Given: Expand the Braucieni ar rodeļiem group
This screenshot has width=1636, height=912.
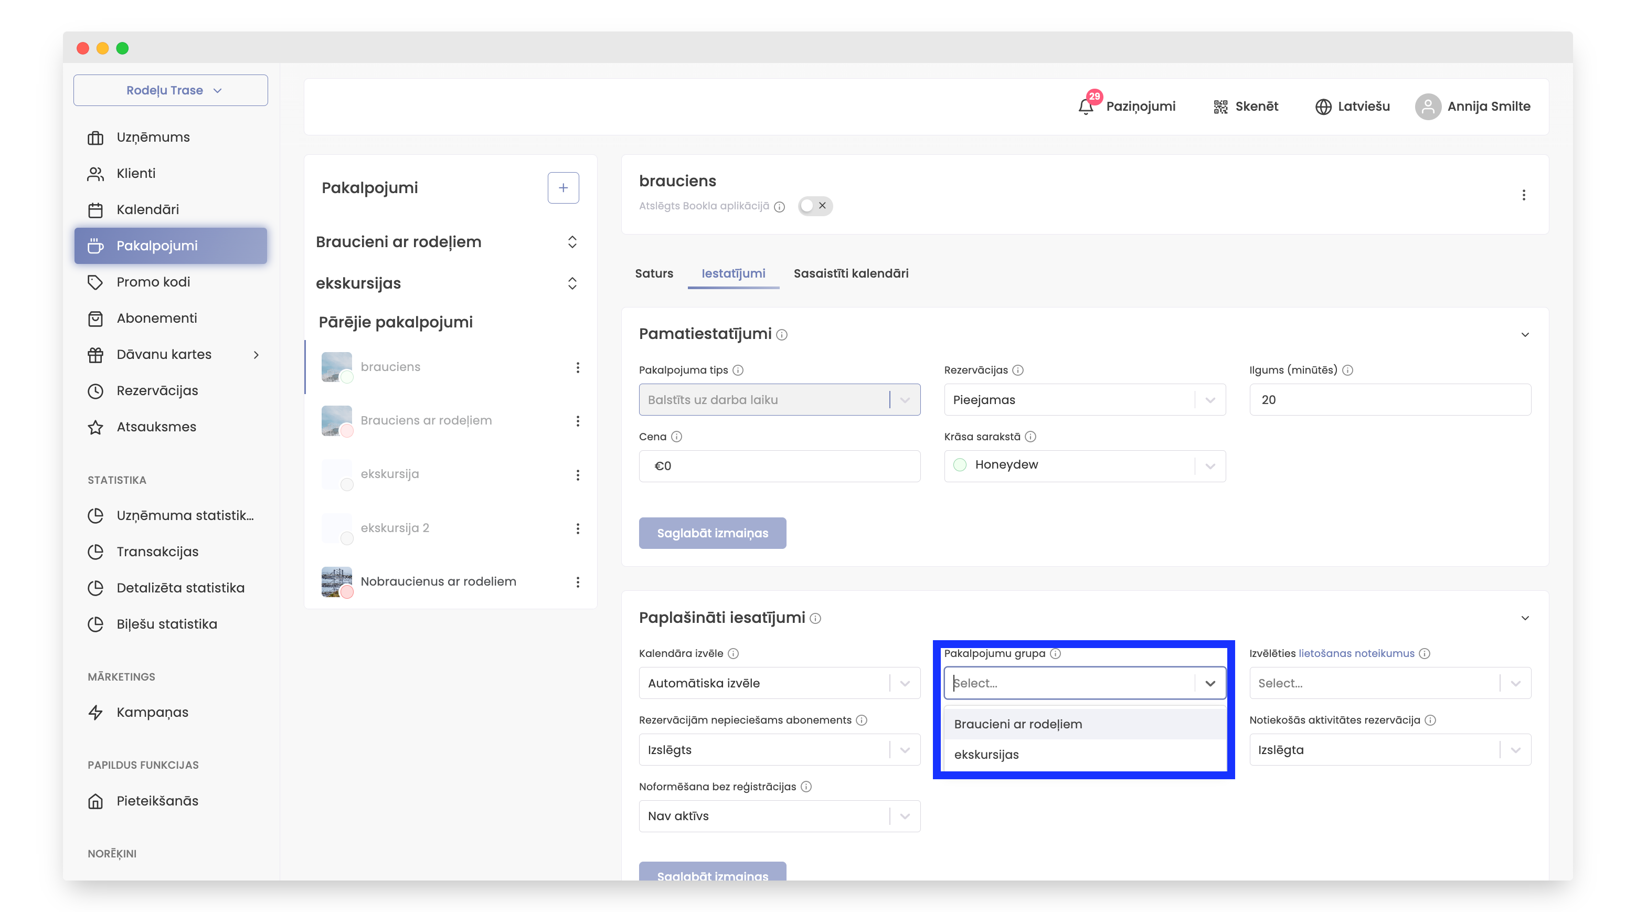Looking at the screenshot, I should (571, 242).
